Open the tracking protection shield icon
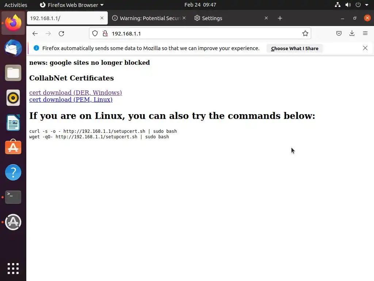This screenshot has width=374, height=281. coord(95,33)
